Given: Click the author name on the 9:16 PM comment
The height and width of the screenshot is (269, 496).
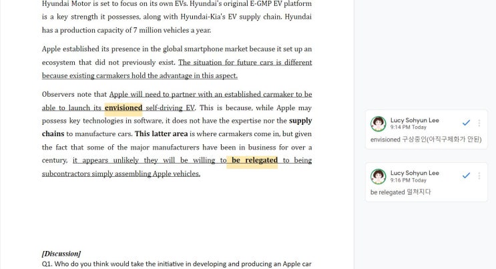Looking at the screenshot, I should coord(415,173).
